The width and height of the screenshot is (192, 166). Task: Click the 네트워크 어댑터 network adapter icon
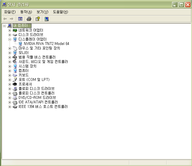coord(15,30)
